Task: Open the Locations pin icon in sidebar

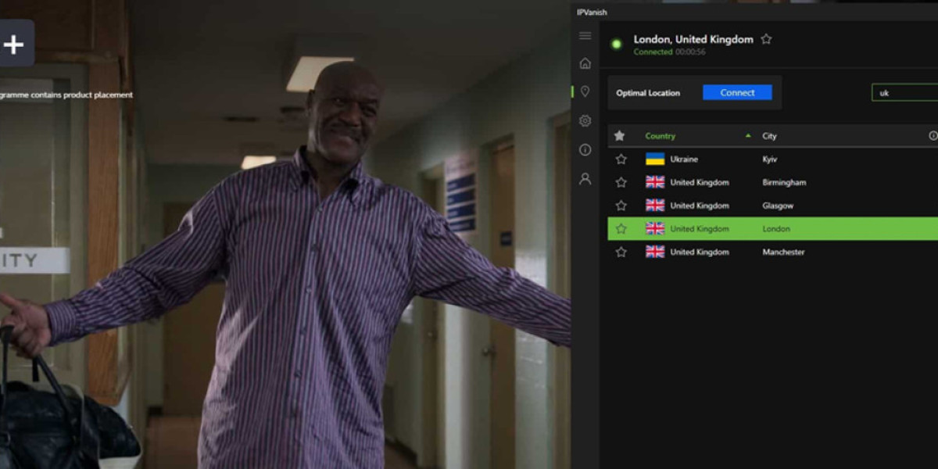Action: [x=585, y=91]
